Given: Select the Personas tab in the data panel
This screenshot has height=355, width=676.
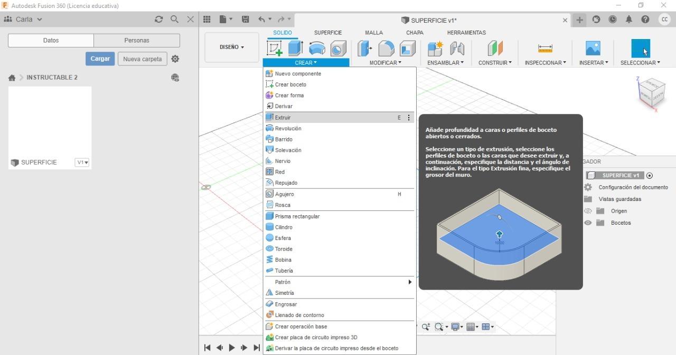Looking at the screenshot, I should click(x=137, y=41).
